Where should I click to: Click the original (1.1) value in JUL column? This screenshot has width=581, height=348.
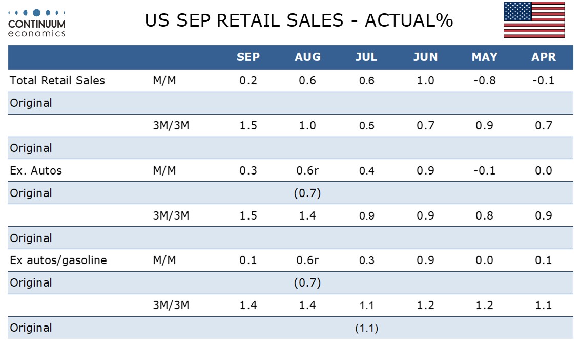pyautogui.click(x=366, y=328)
